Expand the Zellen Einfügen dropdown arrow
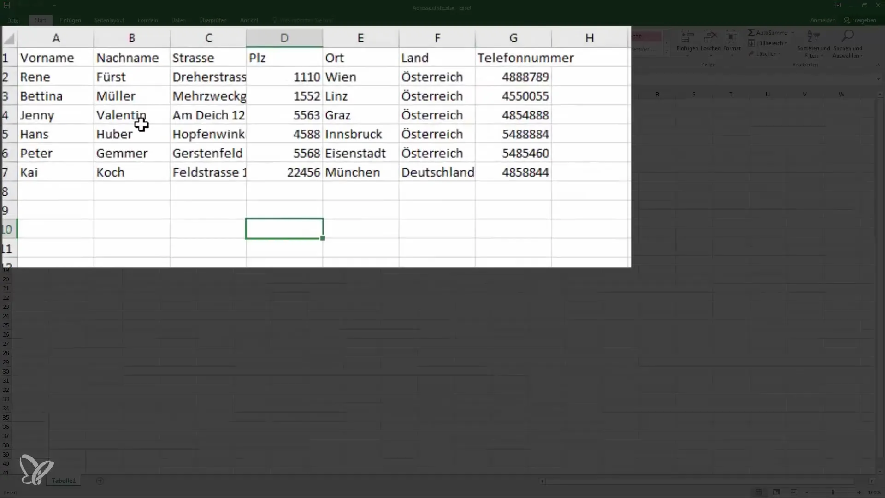Image resolution: width=885 pixels, height=498 pixels. pyautogui.click(x=687, y=55)
